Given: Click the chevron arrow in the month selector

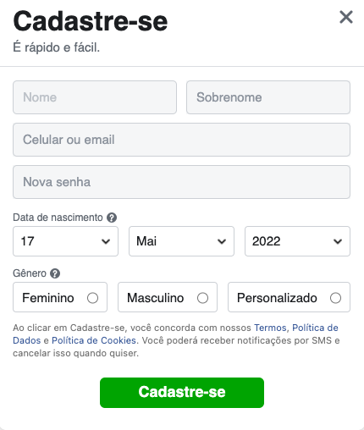Looking at the screenshot, I should (x=222, y=241).
